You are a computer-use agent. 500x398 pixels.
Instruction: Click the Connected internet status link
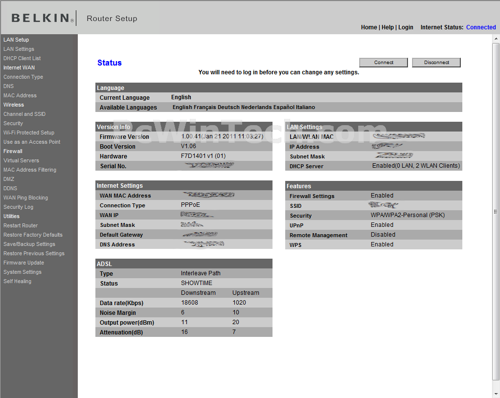[x=481, y=27]
